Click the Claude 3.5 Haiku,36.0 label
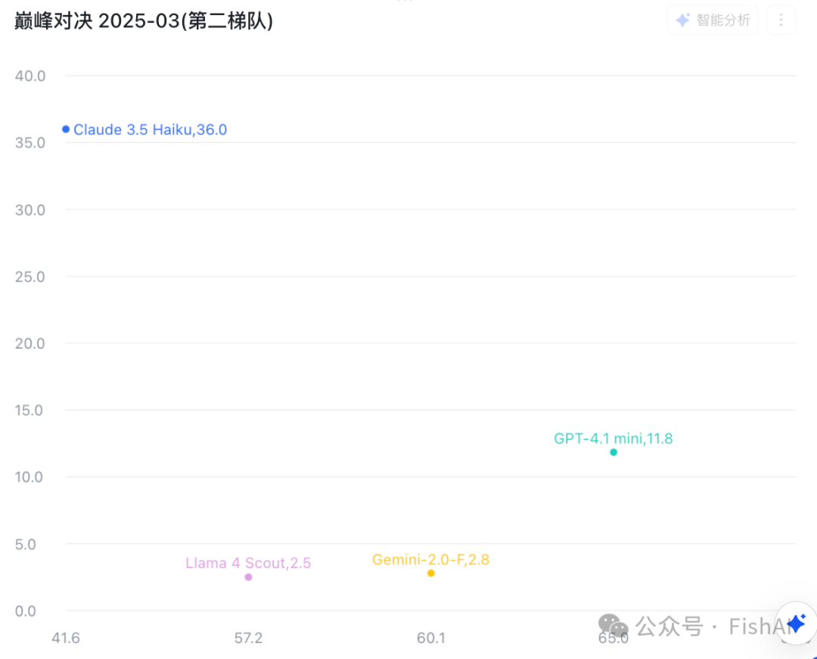The image size is (817, 659). (x=150, y=129)
